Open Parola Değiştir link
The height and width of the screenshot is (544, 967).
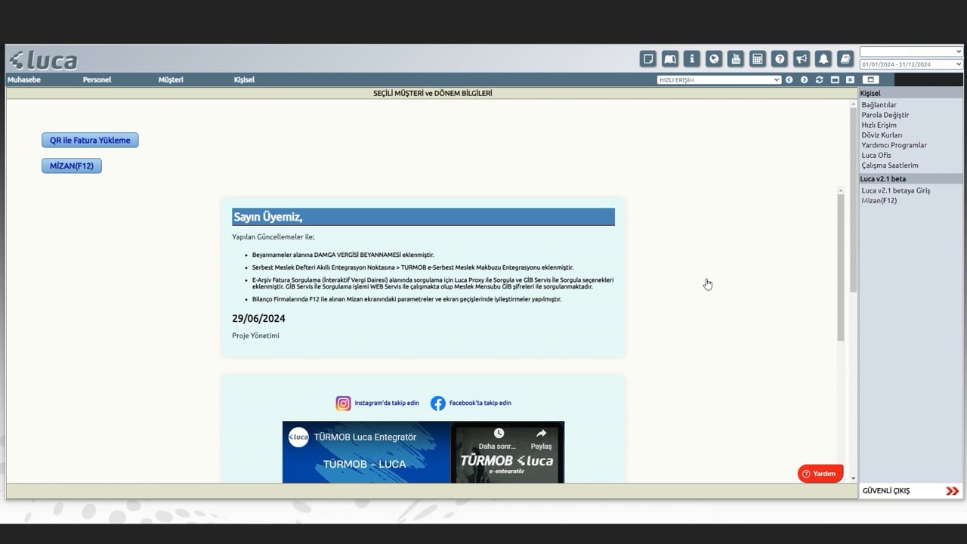[885, 115]
